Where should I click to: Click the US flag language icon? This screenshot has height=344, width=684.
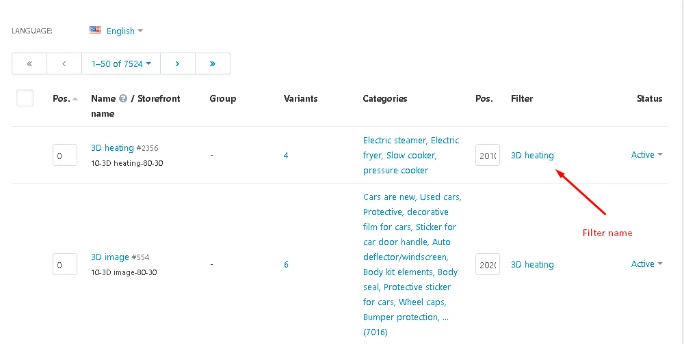(x=95, y=31)
